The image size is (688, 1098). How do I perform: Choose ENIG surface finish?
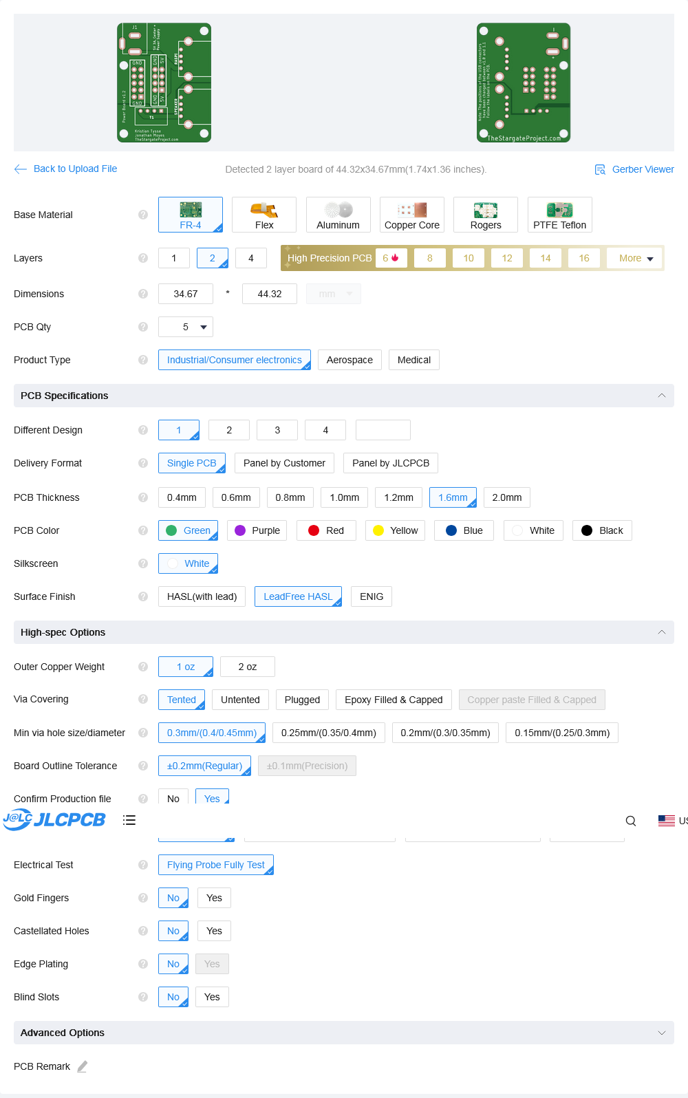(x=372, y=596)
